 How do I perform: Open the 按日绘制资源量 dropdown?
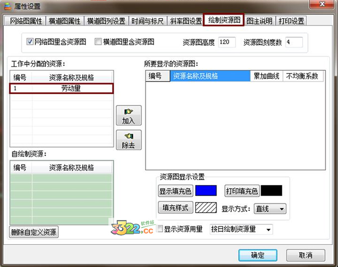tap(241, 229)
